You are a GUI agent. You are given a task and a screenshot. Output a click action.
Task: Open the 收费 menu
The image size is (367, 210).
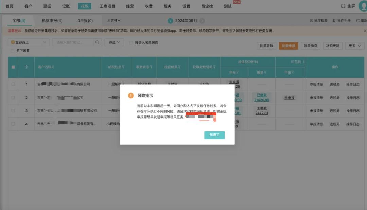coord(148,6)
